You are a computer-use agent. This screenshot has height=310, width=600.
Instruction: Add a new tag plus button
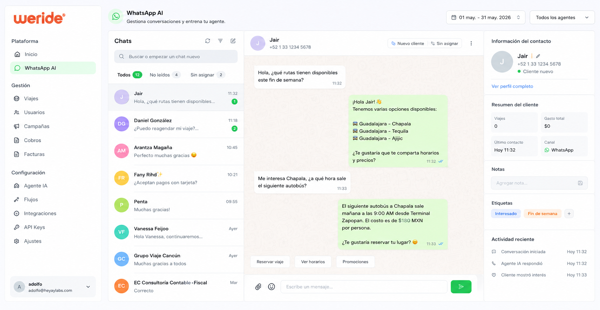569,214
